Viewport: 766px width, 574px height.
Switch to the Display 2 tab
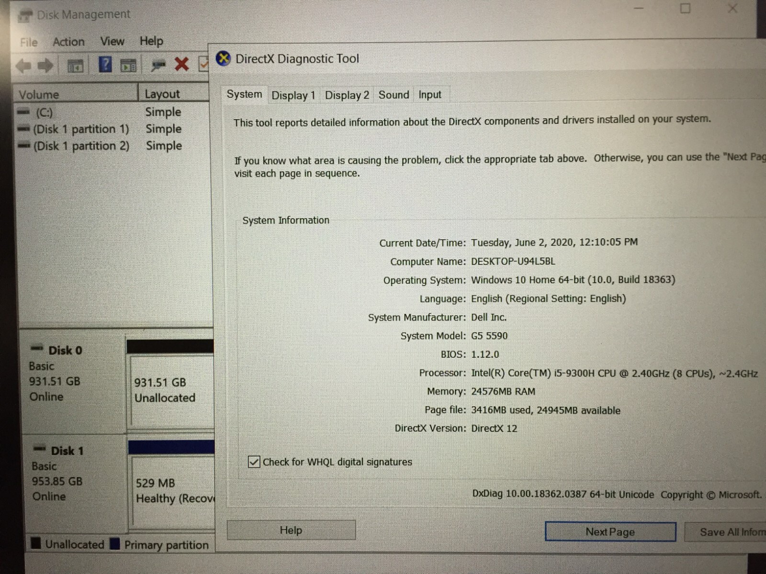[x=347, y=95]
